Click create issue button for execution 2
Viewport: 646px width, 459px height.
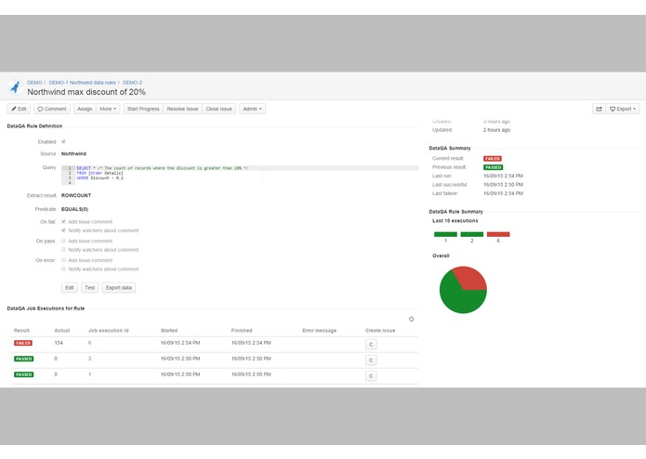[371, 361]
